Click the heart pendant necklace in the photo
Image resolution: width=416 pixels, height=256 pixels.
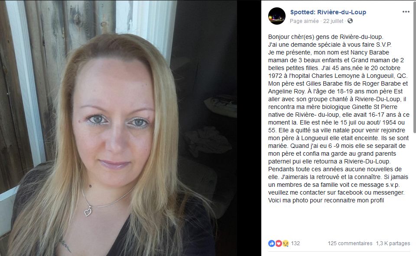(x=88, y=212)
